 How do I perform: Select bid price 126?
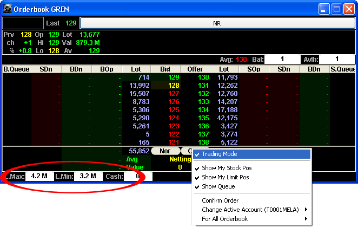[174, 102]
